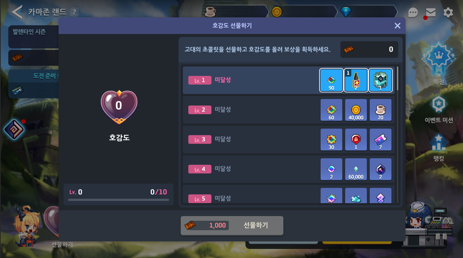Select the Lv. 1 treasure chest reward
The height and width of the screenshot is (258, 463).
(x=381, y=80)
